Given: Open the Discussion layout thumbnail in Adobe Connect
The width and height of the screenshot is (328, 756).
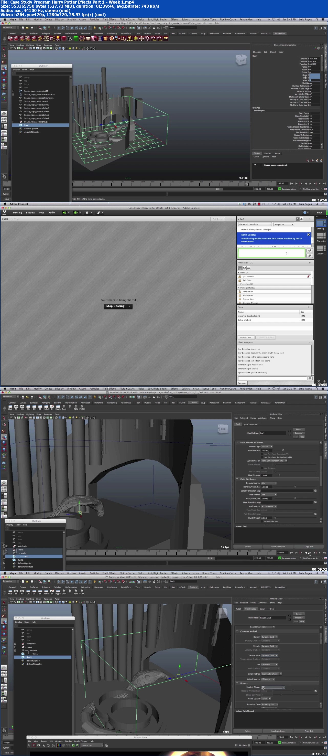Looking at the screenshot, I should pyautogui.click(x=321, y=236).
